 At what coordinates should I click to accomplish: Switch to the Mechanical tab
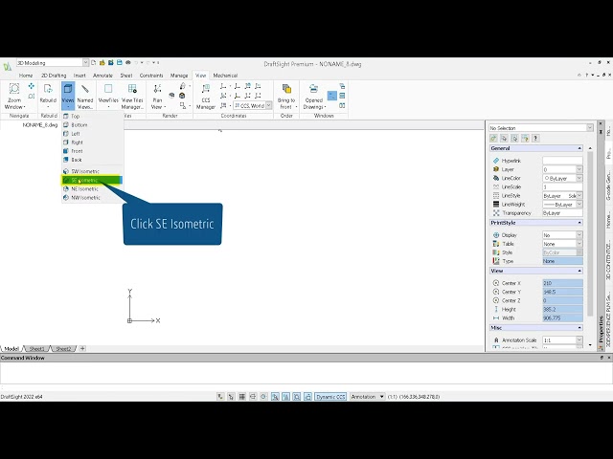click(225, 76)
